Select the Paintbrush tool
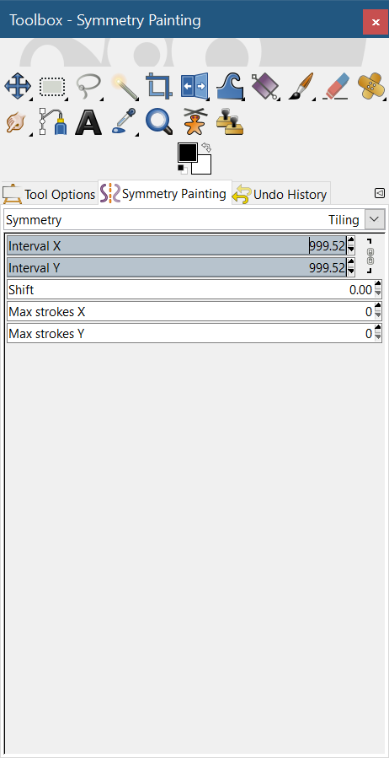Screen dimensions: 389x758 tap(301, 87)
